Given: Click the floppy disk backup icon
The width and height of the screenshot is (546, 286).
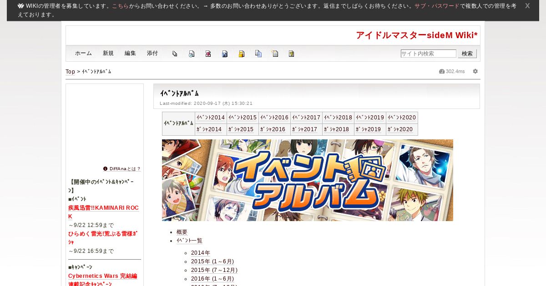Looking at the screenshot, I should coord(225,54).
